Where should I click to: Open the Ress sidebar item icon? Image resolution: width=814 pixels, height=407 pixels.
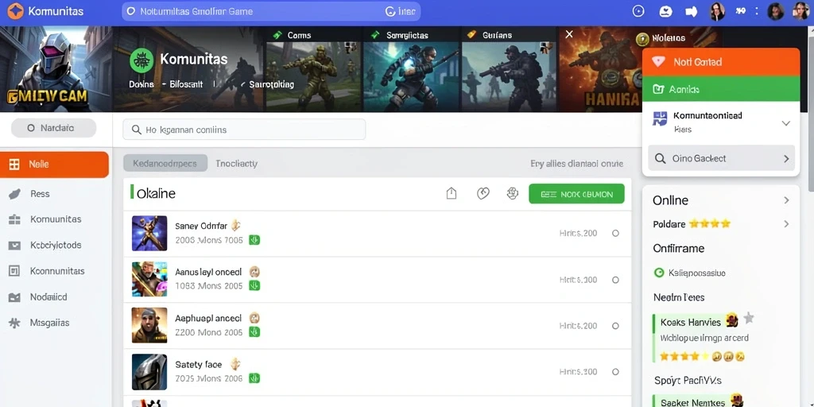point(14,194)
